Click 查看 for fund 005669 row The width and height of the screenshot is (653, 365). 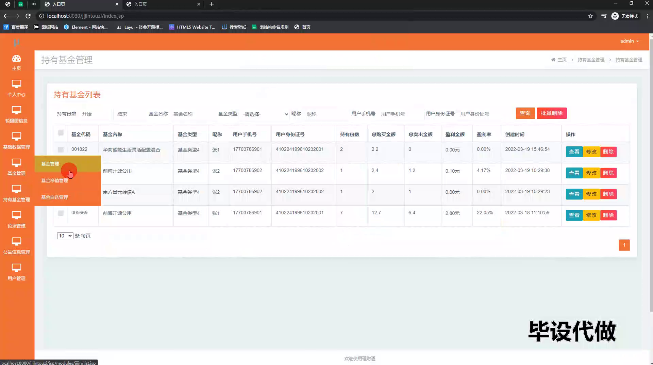574,215
